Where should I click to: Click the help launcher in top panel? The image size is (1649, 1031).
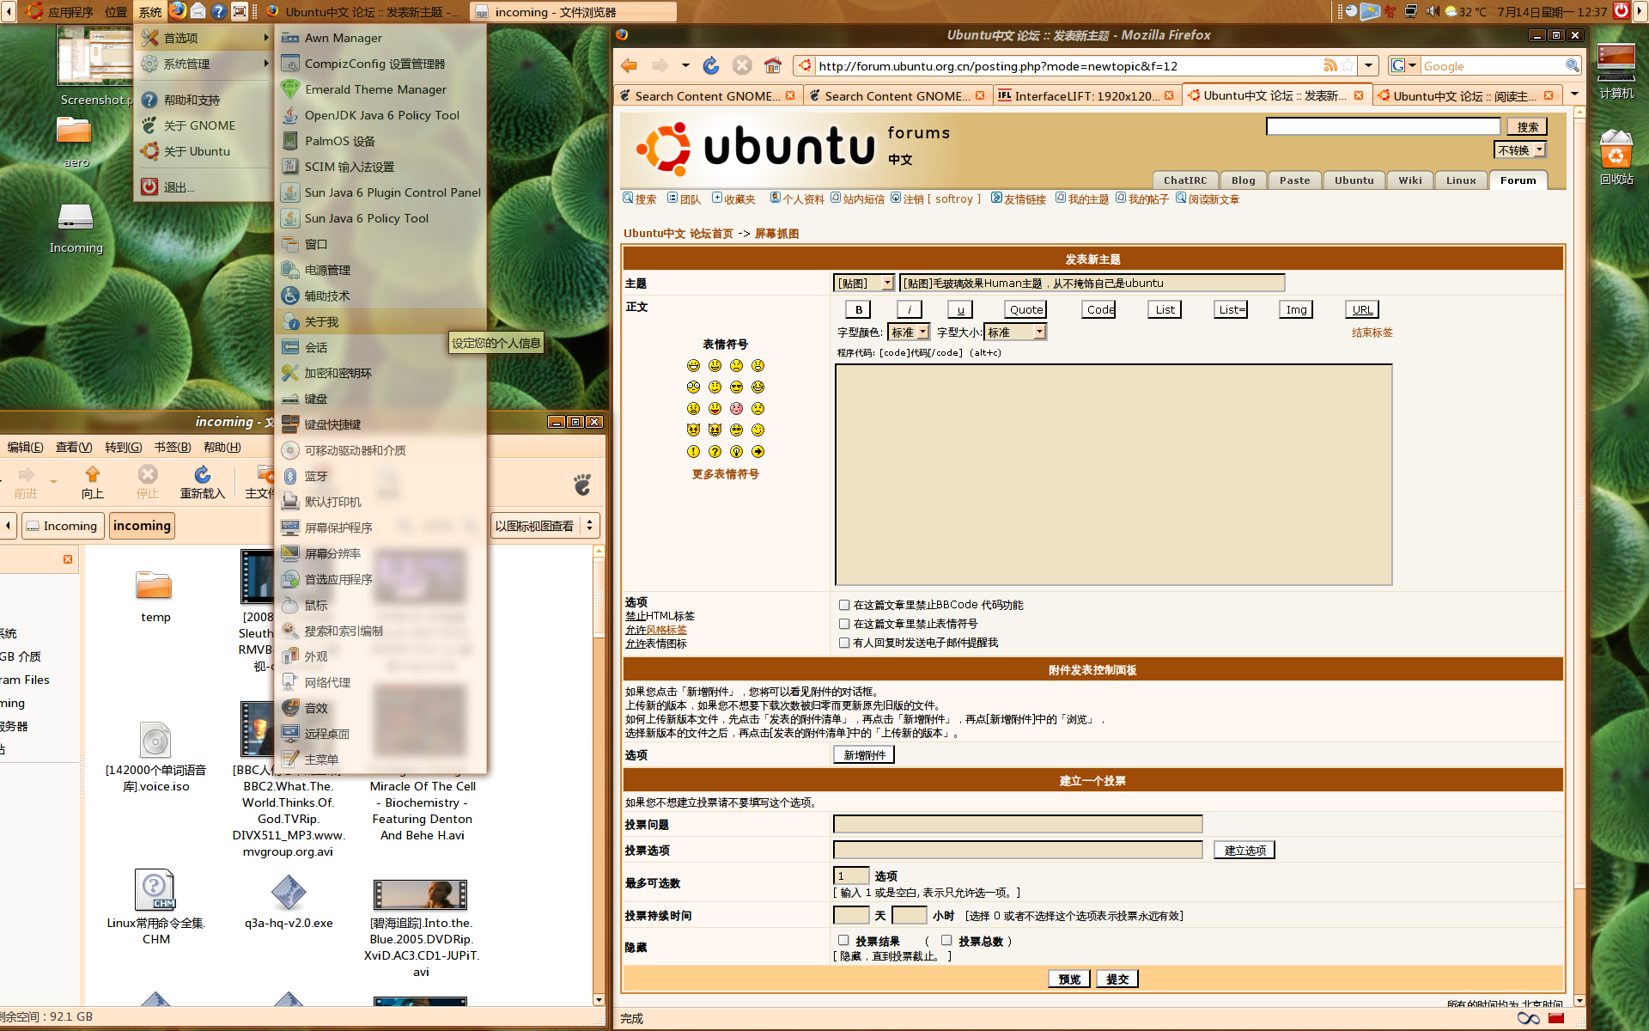(x=219, y=11)
